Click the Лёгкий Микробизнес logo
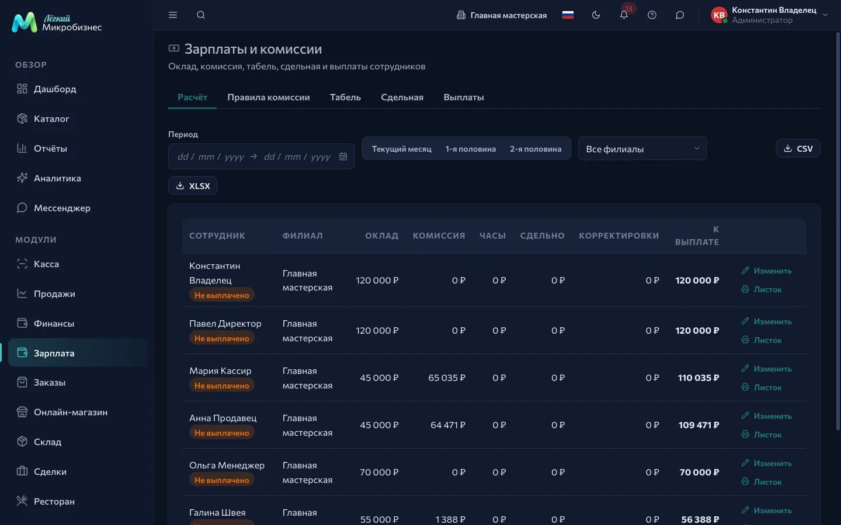 pyautogui.click(x=57, y=23)
